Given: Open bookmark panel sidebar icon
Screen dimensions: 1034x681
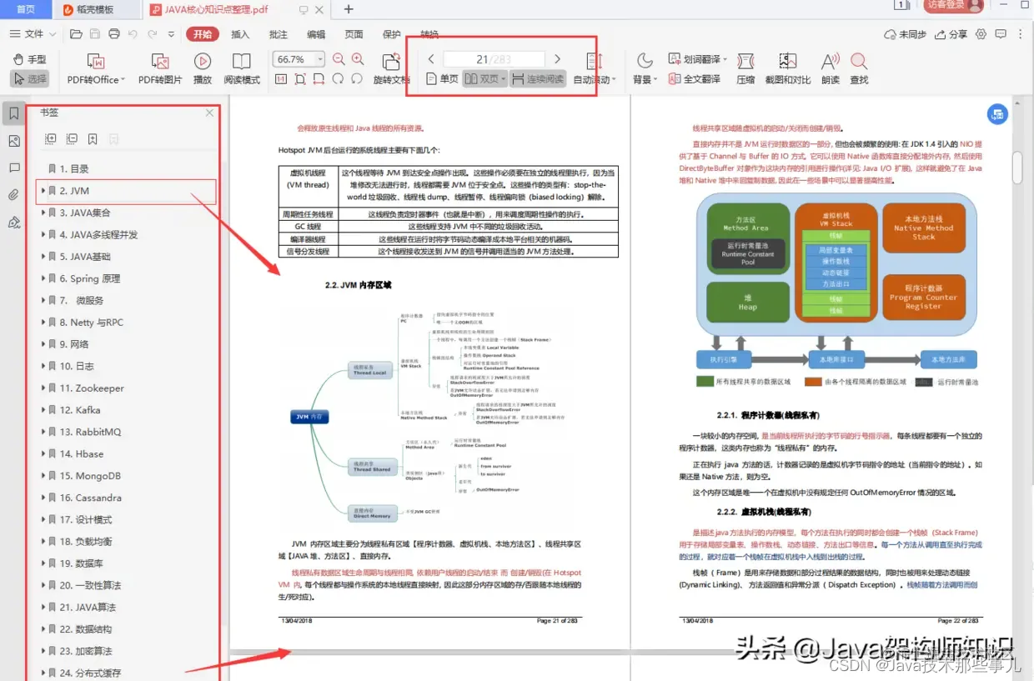Looking at the screenshot, I should (13, 113).
